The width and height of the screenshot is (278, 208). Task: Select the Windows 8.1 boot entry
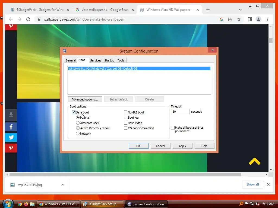[139, 69]
